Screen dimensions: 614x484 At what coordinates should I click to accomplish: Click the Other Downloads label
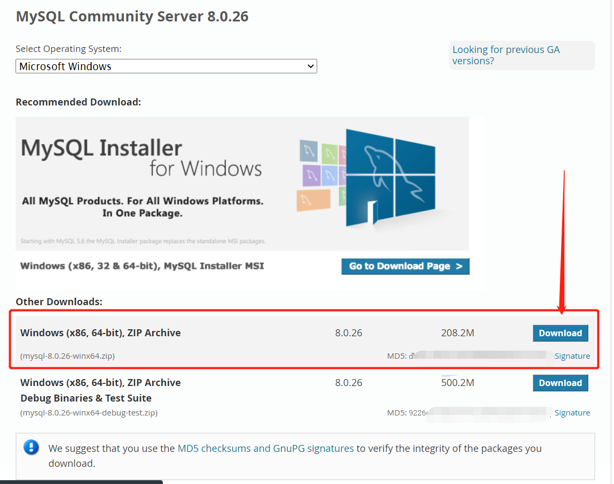click(x=59, y=301)
